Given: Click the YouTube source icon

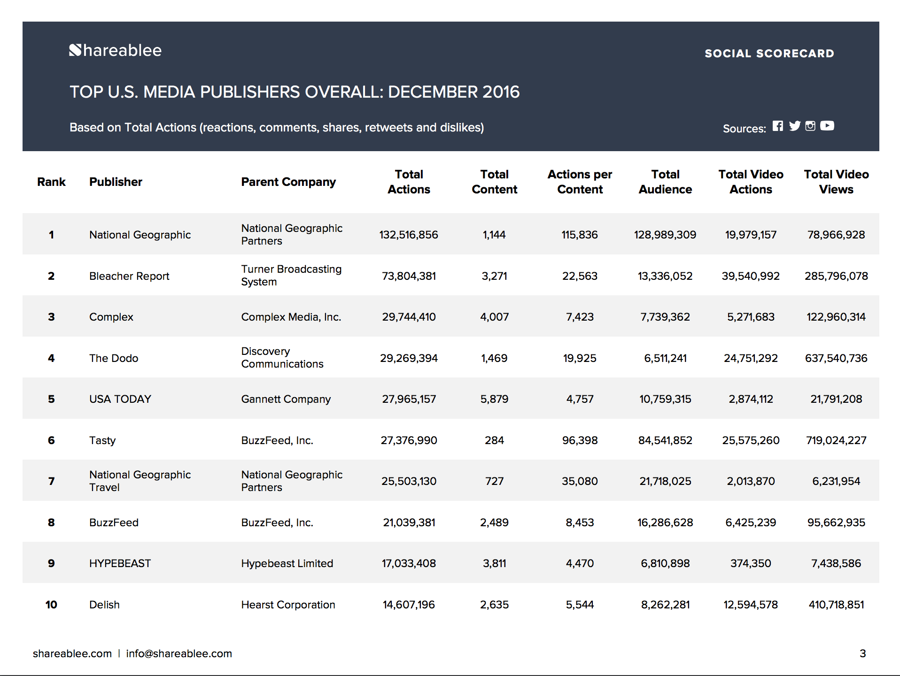Looking at the screenshot, I should coord(827,126).
